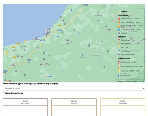
Task: Click the Rainfall (Very Heavy) card header
Action: click(25, 102)
